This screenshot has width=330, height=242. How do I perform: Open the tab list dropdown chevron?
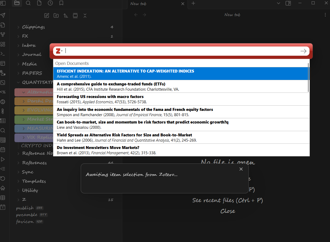click(279, 3)
